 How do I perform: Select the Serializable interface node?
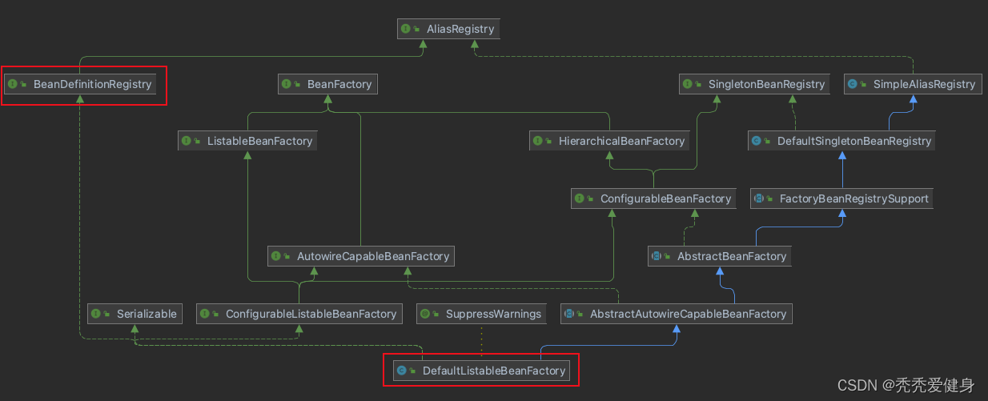pyautogui.click(x=135, y=314)
